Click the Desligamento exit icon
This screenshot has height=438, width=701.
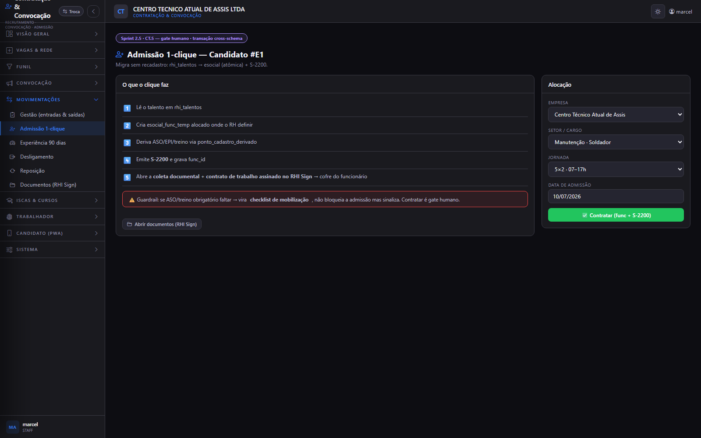(12, 157)
